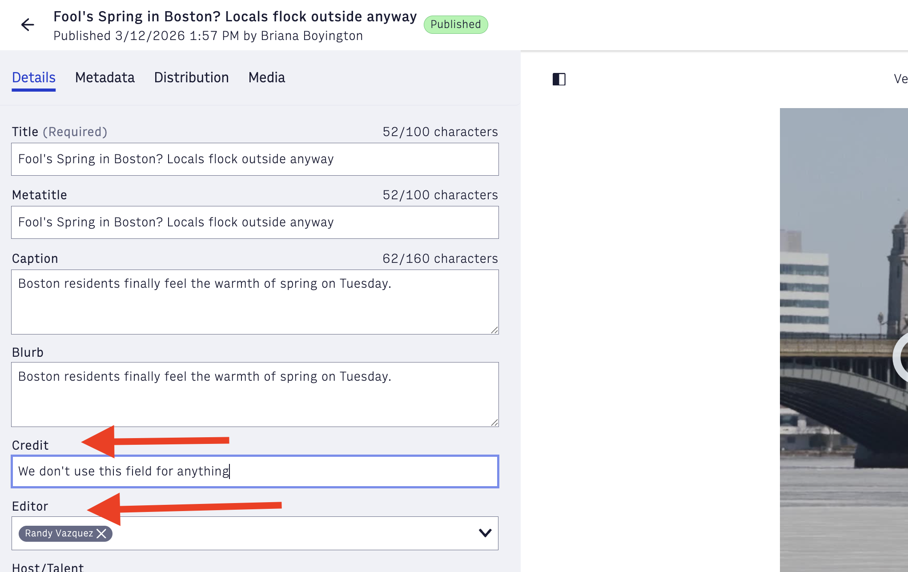Remove Randy Vazquez from the Editor field
908x572 pixels.
pos(102,533)
